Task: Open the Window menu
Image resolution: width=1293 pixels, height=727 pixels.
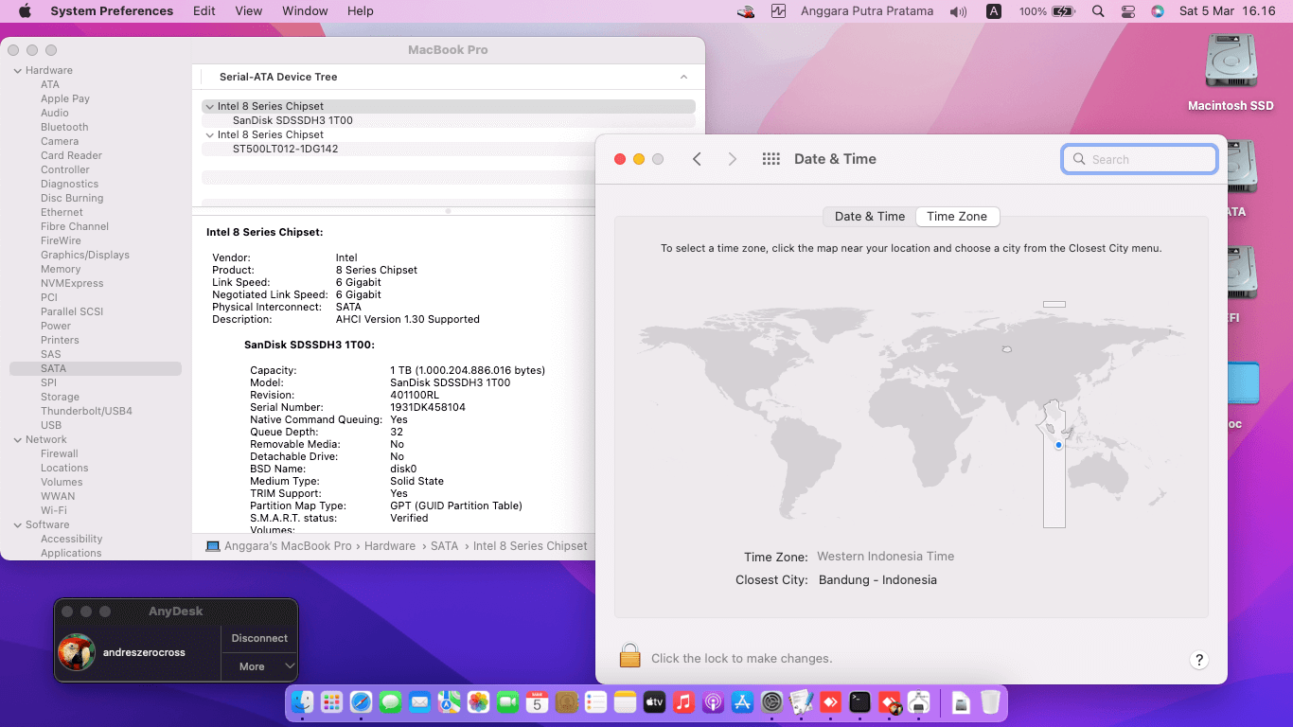Action: click(x=305, y=11)
